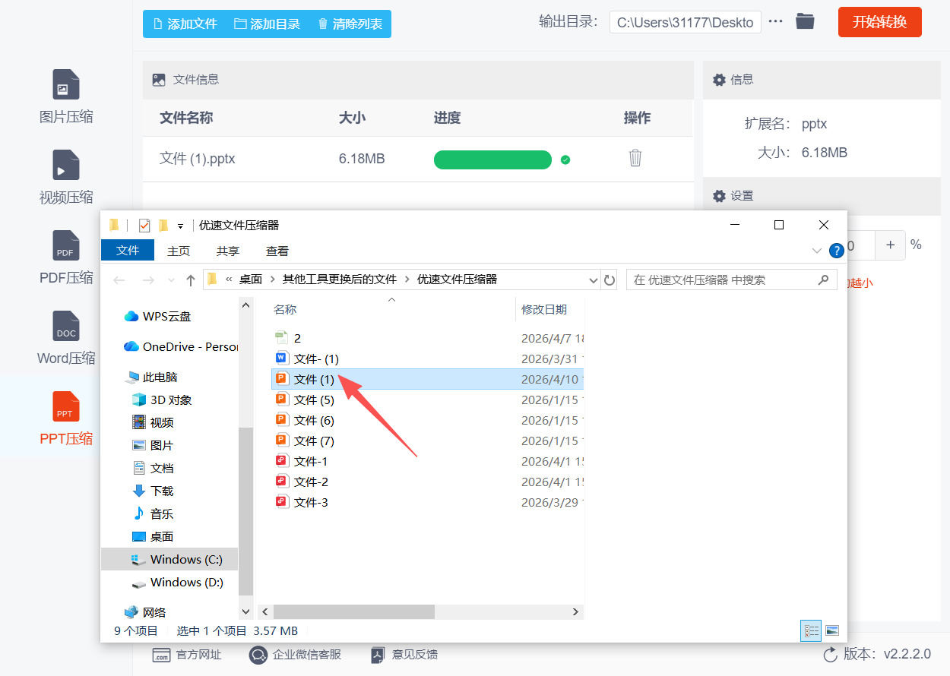Switch to details view using the status bar icon

click(812, 630)
